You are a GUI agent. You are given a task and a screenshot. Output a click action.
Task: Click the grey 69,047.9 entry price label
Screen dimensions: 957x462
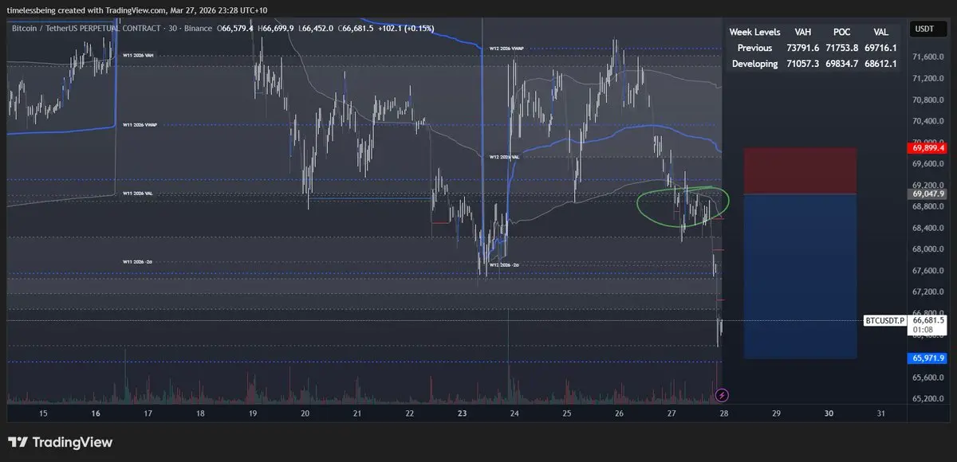tap(928, 194)
